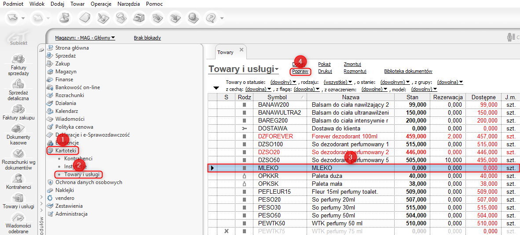Click the Kontrahenci icon in the left shortcut bar
520x235 pixels.
pos(18,178)
